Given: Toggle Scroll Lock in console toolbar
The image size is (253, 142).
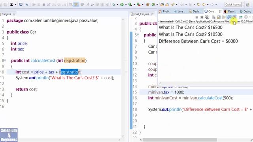Looking at the screenshot, I should coord(219,17).
